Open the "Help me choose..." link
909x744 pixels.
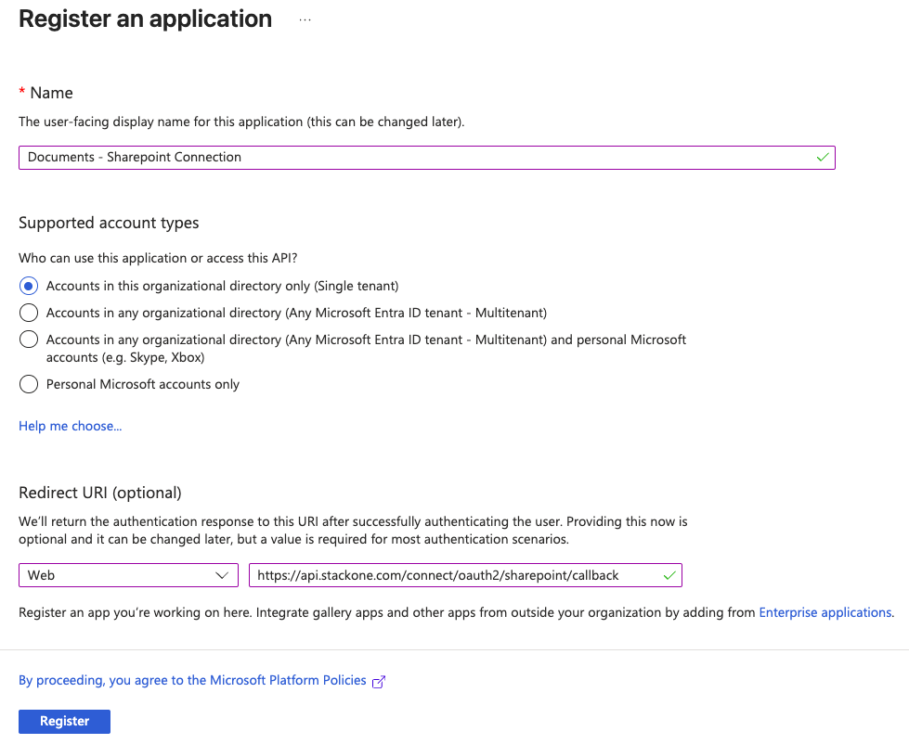[70, 425]
